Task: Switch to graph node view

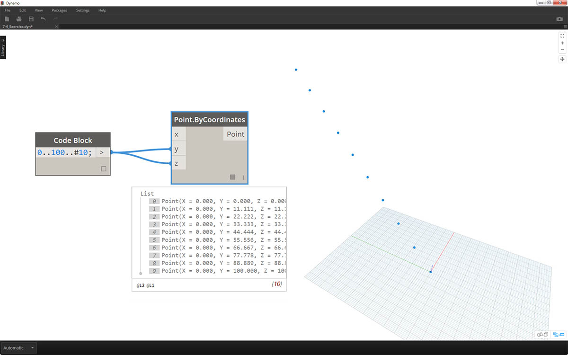Action: click(x=559, y=335)
